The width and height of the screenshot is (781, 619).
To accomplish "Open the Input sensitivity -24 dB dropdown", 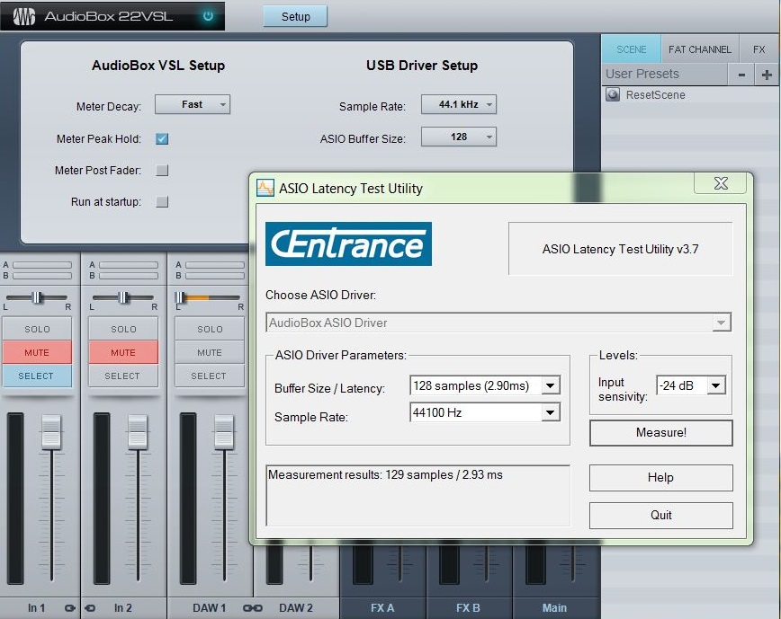I will point(691,385).
